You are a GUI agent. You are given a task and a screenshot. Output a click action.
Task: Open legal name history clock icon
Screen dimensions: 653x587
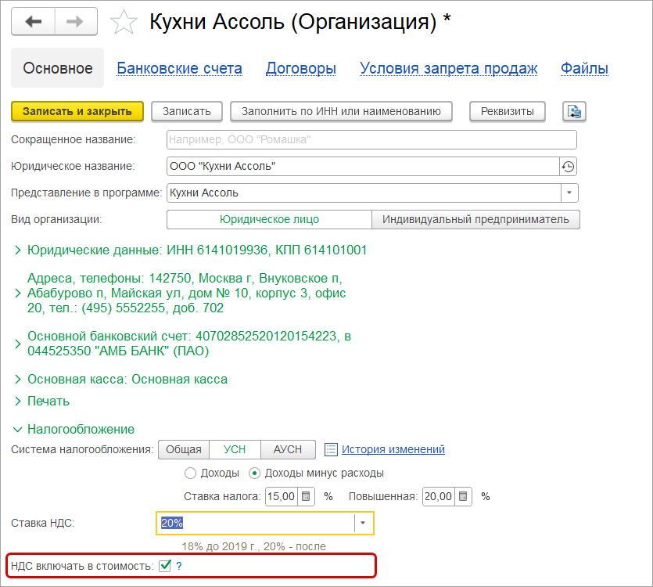pos(568,167)
